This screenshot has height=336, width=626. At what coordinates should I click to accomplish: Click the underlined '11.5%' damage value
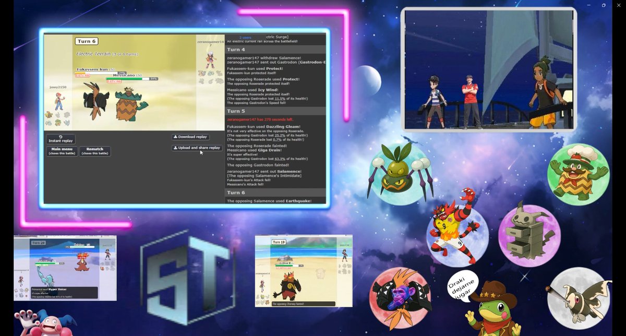280,98
